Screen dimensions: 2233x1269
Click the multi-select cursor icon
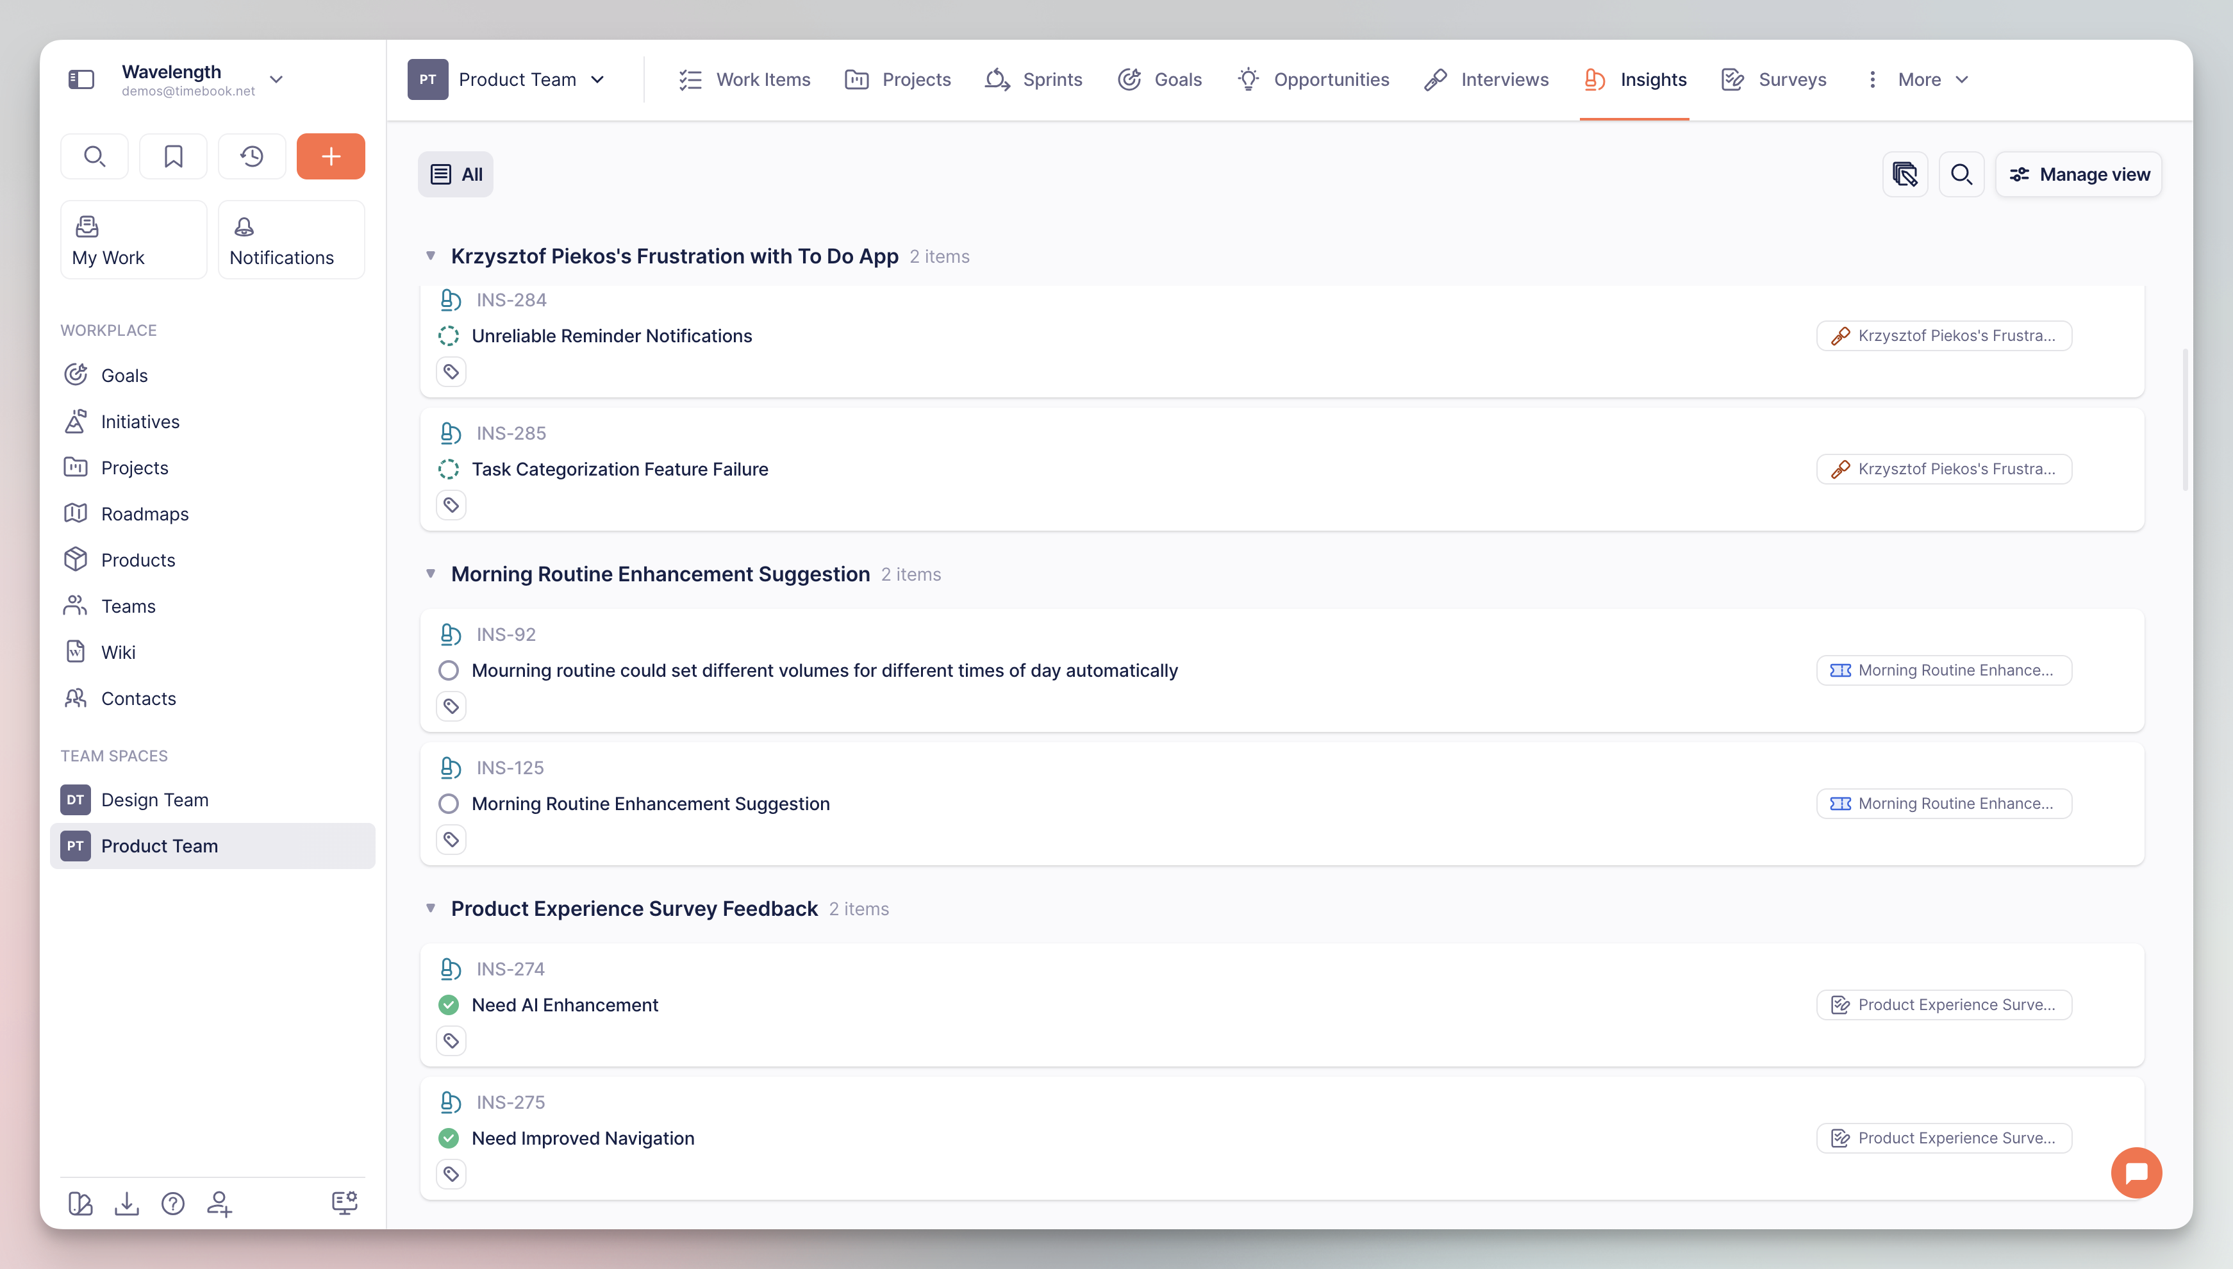tap(1905, 174)
